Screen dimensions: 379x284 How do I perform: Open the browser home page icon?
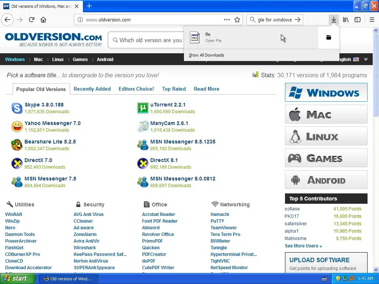pyautogui.click(x=43, y=20)
